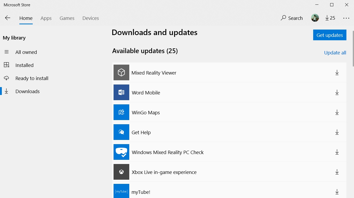Click the Windows Mixed Reality PC Check icon

(x=121, y=152)
